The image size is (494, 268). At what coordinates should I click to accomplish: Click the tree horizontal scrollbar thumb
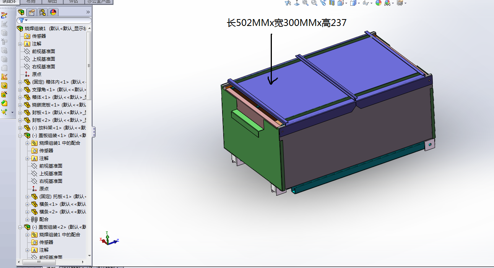pos(39,262)
